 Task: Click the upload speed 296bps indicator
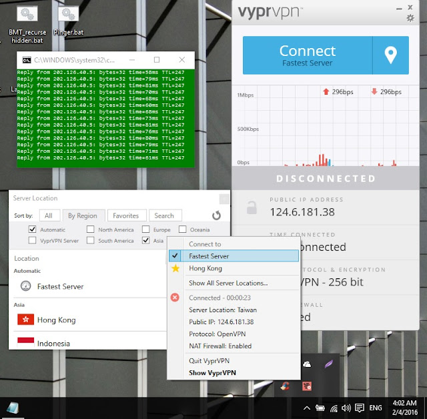338,92
